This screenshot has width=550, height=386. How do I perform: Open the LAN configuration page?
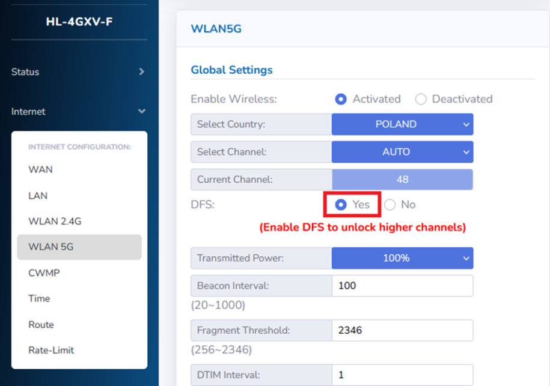coord(38,195)
